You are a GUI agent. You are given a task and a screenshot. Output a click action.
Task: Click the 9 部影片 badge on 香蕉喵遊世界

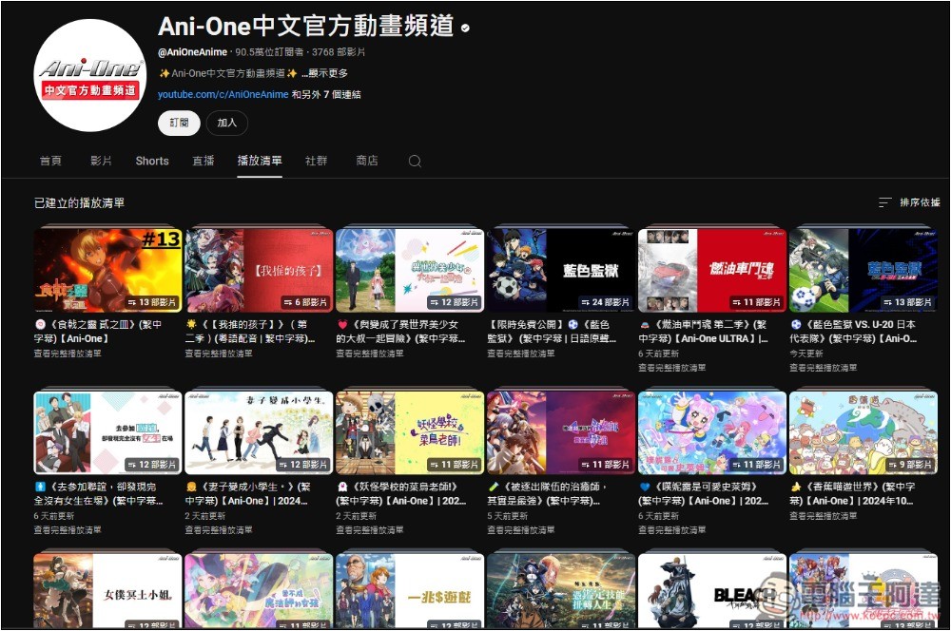[x=910, y=465]
